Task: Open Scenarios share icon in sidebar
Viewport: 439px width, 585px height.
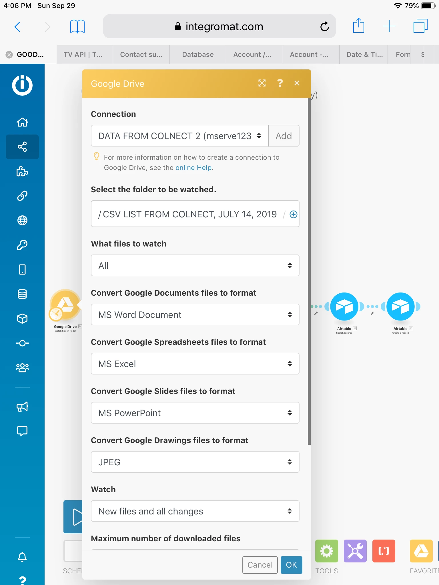Action: [x=22, y=147]
